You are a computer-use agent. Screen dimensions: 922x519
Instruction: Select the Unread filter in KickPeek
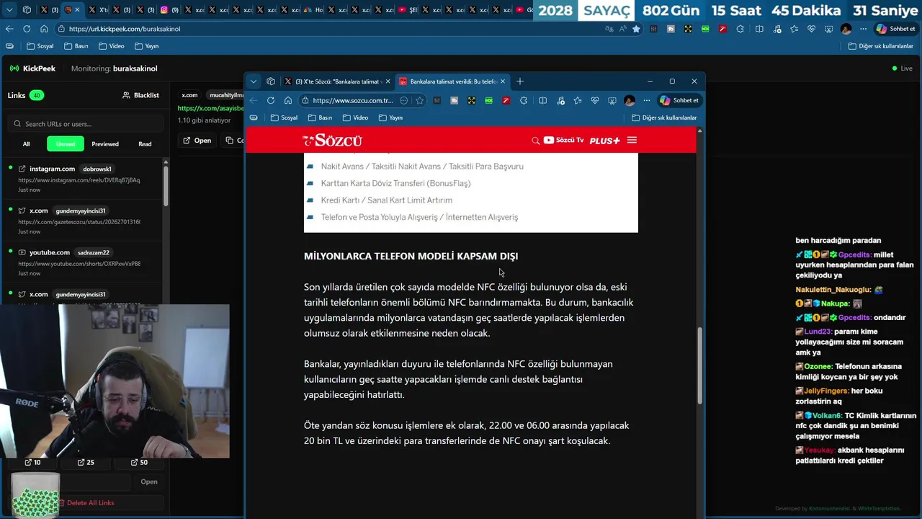(x=66, y=144)
